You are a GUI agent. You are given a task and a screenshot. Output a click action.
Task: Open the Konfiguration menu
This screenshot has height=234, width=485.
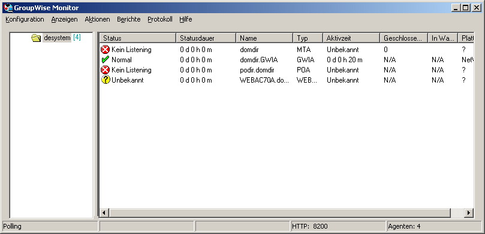point(25,19)
